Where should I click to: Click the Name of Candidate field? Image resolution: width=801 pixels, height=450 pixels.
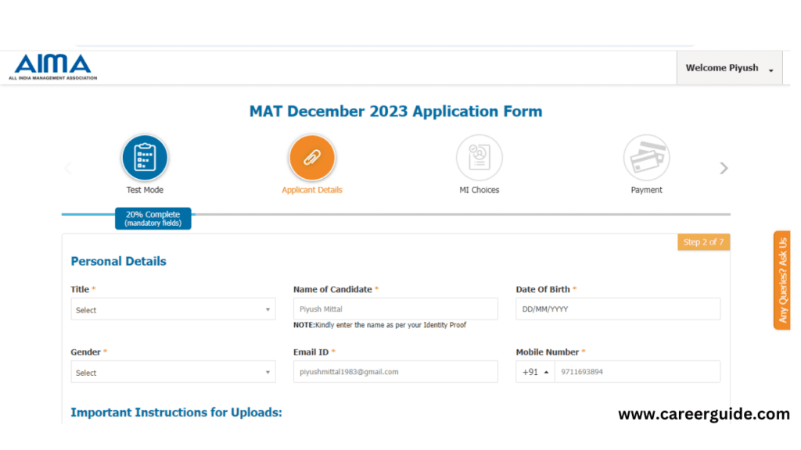[x=395, y=309]
